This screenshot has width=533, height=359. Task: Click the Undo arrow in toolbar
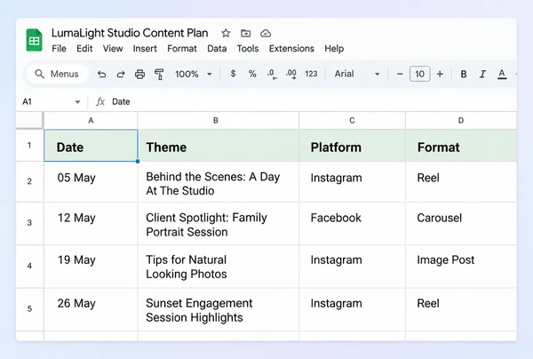(101, 74)
